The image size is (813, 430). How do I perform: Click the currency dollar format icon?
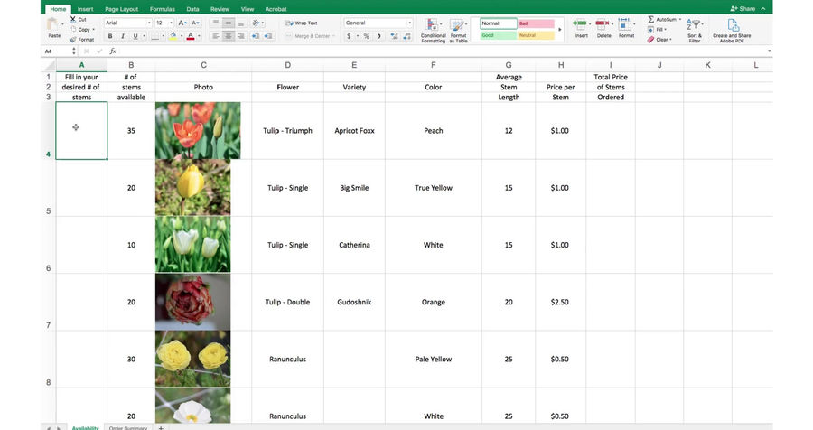349,36
